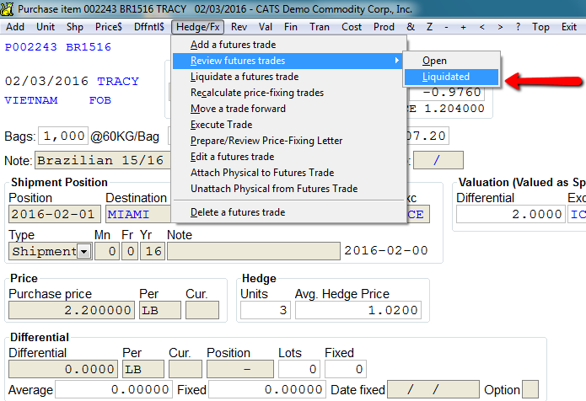Click the Price Cur. field
586x401 pixels.
(x=202, y=310)
